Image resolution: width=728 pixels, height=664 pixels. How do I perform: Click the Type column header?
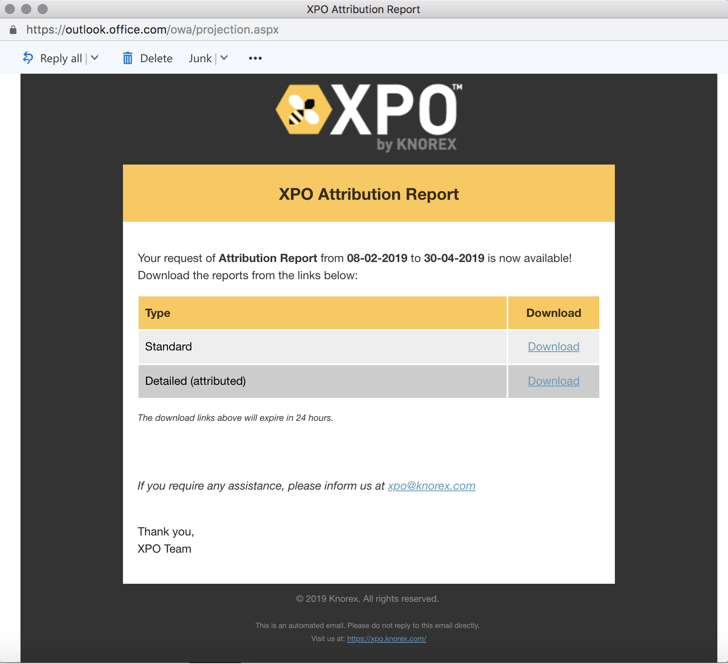click(158, 313)
